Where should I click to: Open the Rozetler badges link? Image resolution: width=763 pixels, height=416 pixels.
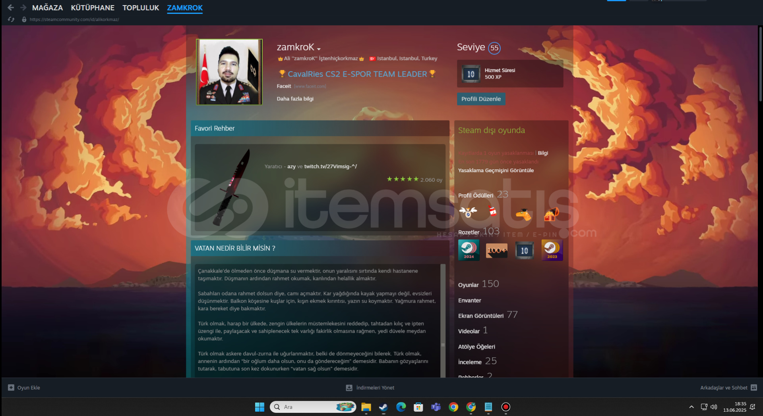coord(469,232)
